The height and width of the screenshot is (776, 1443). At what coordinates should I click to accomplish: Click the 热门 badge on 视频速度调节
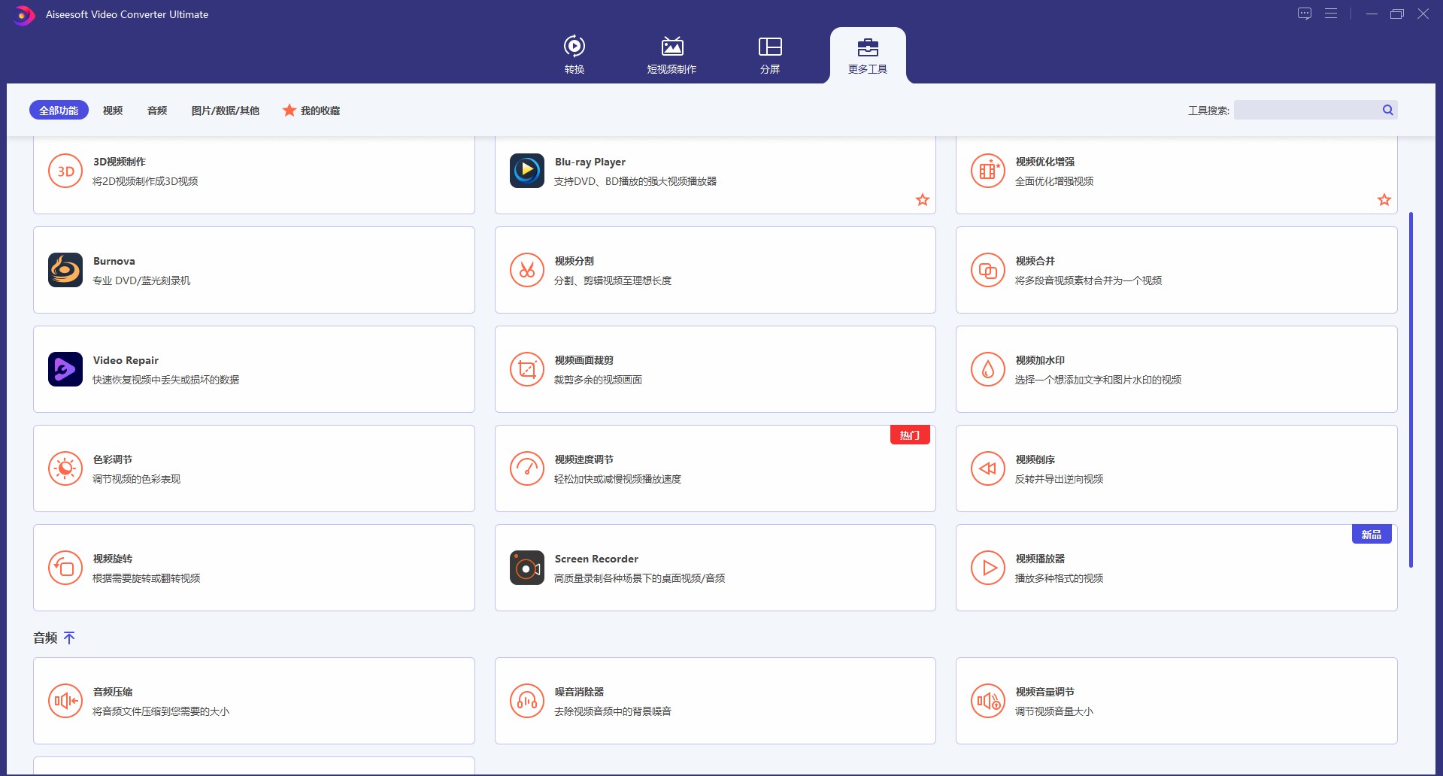tap(910, 435)
